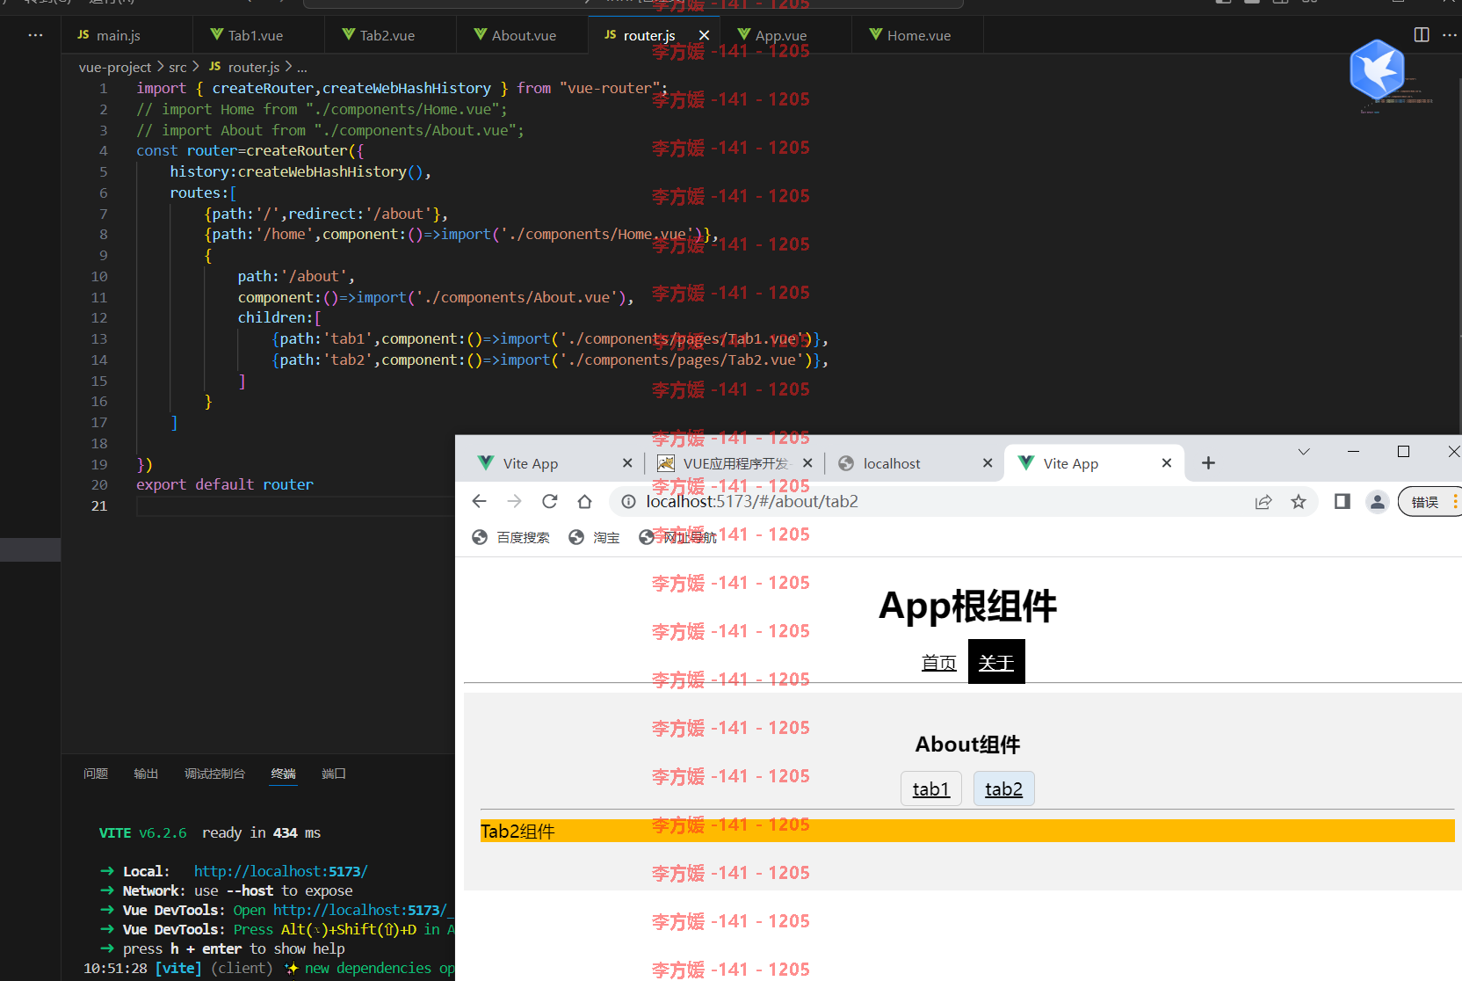Select the tab1 link in About组件
The image size is (1462, 981).
[x=931, y=789]
